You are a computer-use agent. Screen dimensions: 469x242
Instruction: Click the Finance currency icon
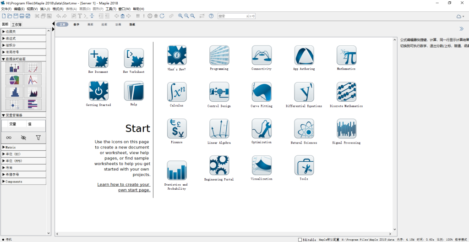pos(177,129)
